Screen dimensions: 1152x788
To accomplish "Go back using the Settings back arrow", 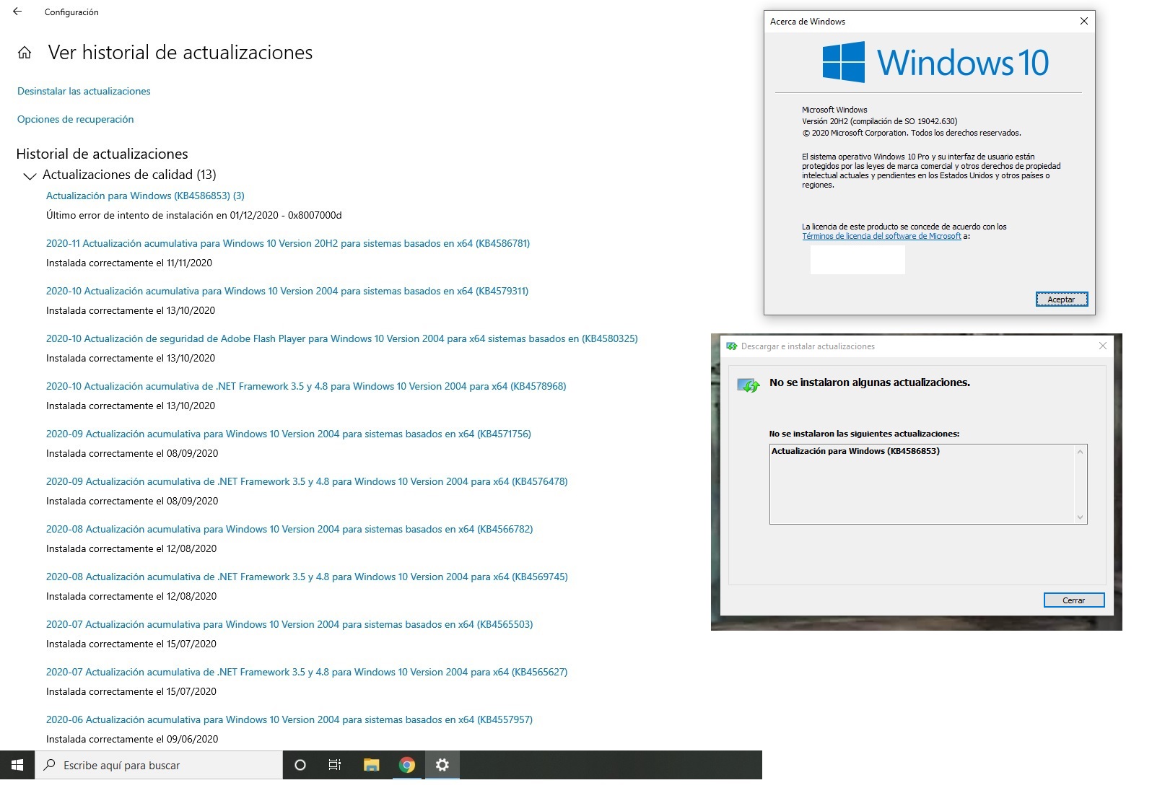I will click(17, 12).
